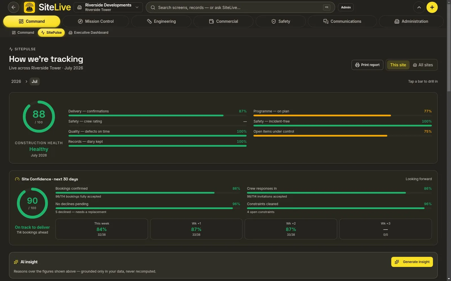Click the printer icon on Print report
The width and height of the screenshot is (451, 281).
[357, 65]
